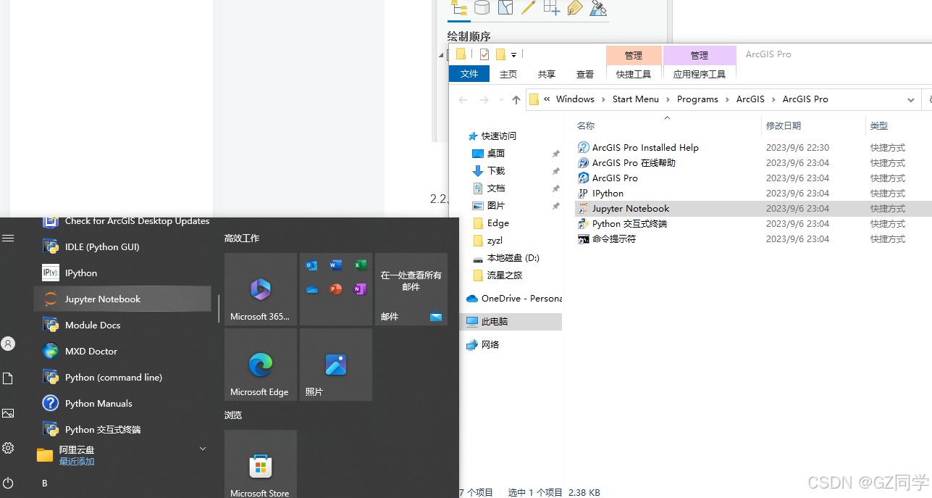Switch to the 主页 ribbon tab
932x498 pixels.
coord(508,74)
